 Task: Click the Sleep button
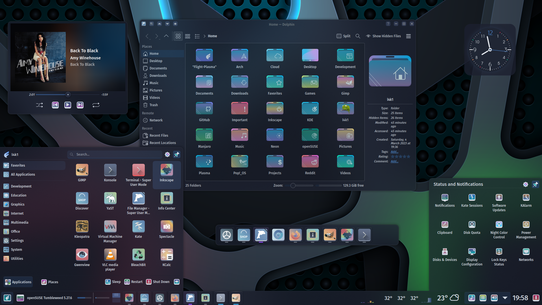[113, 282]
